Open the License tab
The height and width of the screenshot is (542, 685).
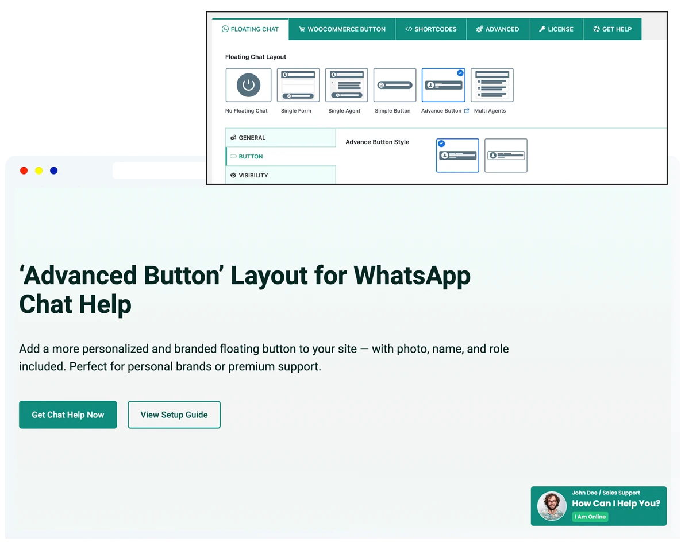click(x=556, y=29)
